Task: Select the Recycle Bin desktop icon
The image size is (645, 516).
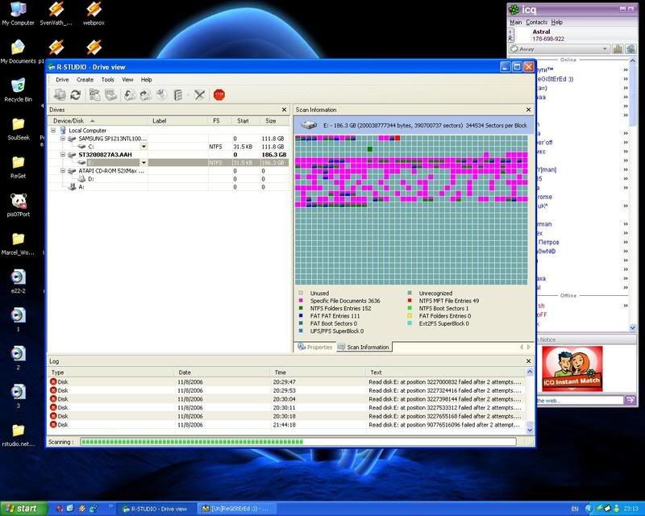Action: [18, 87]
